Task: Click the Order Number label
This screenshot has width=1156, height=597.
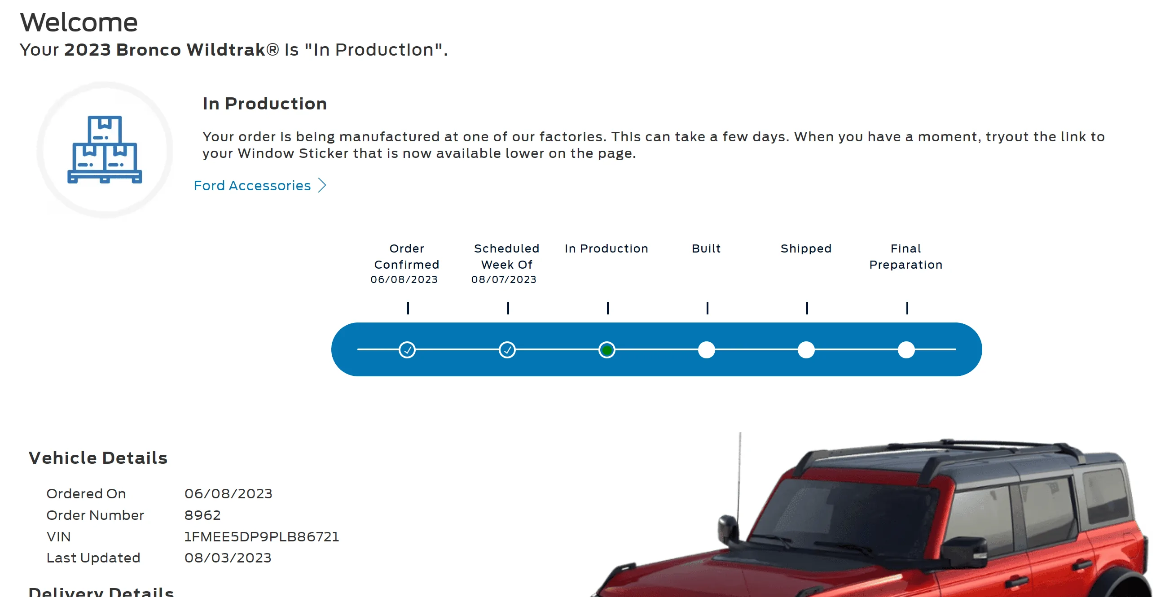Action: [x=95, y=515]
